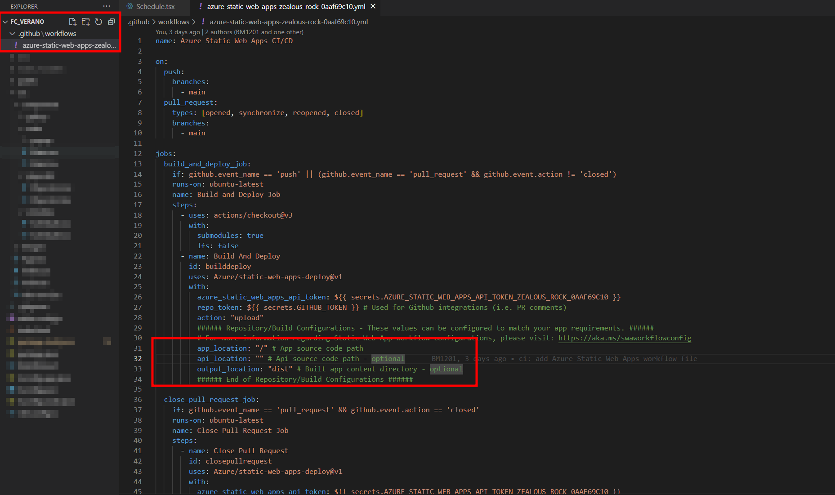Switch to the Schedule.tsx tab
The width and height of the screenshot is (835, 495).
click(155, 6)
